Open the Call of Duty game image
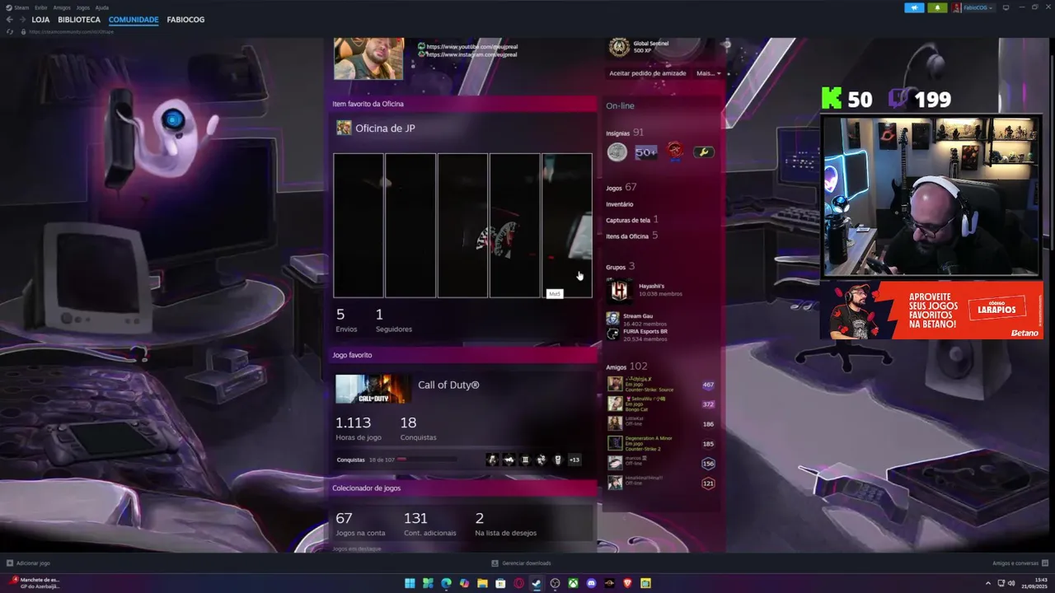Image resolution: width=1055 pixels, height=593 pixels. [x=373, y=390]
